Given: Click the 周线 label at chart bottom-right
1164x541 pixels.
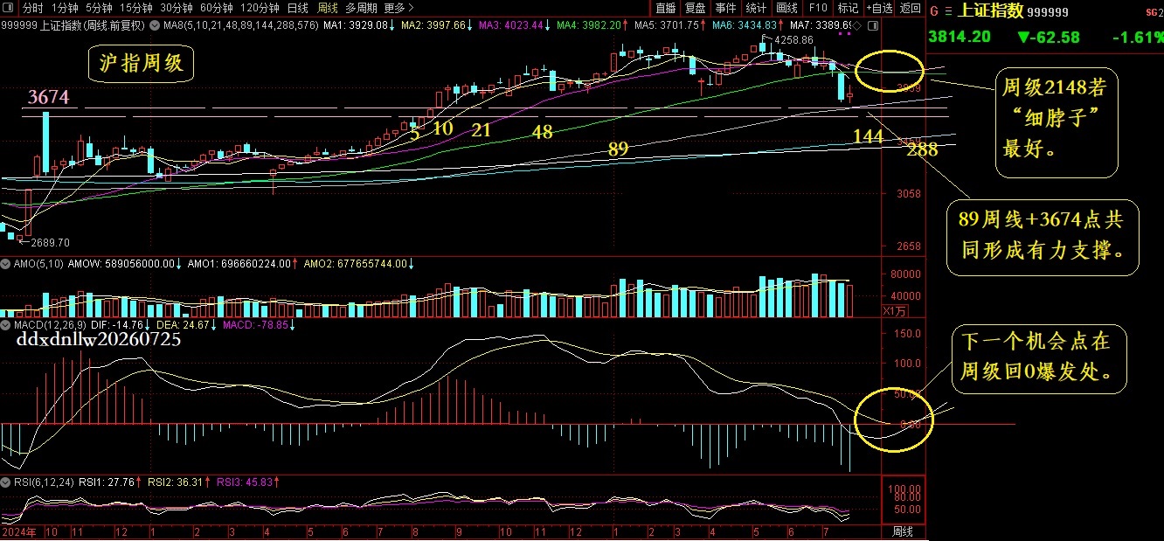Looking at the screenshot, I should (x=902, y=531).
